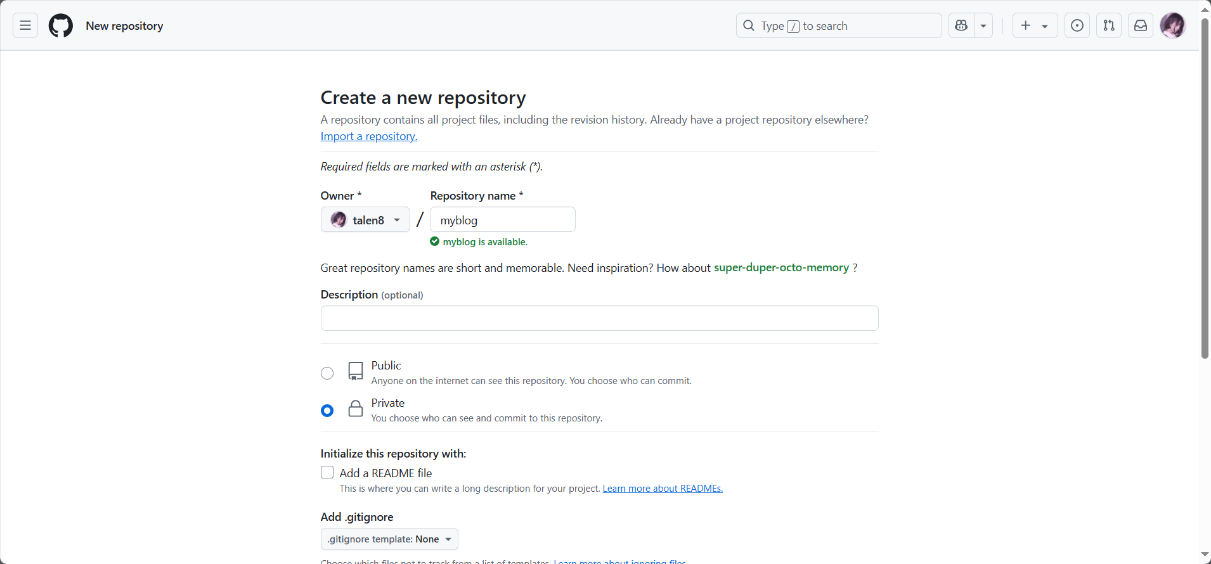1211x564 pixels.
Task: Open the Issues icon in header
Action: click(1077, 25)
